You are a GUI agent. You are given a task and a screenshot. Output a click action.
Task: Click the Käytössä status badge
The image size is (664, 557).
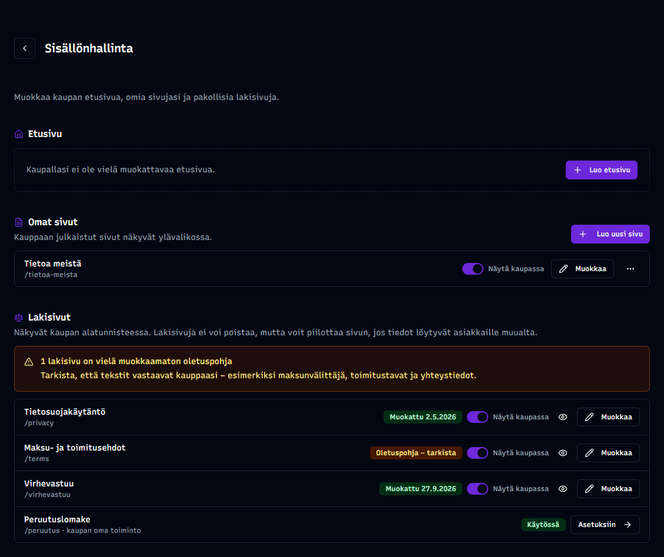click(x=543, y=525)
